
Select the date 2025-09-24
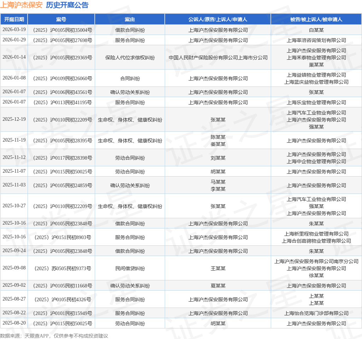(14, 251)
